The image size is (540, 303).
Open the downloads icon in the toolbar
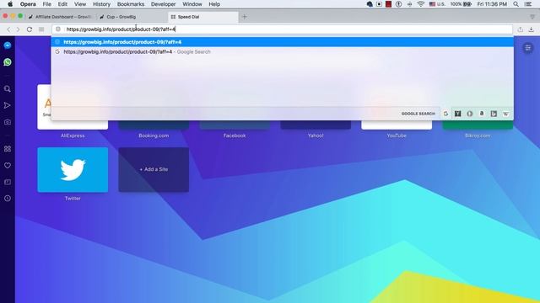pos(531,29)
